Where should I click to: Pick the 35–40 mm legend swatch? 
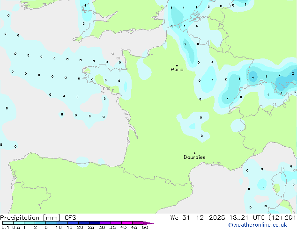116,223
